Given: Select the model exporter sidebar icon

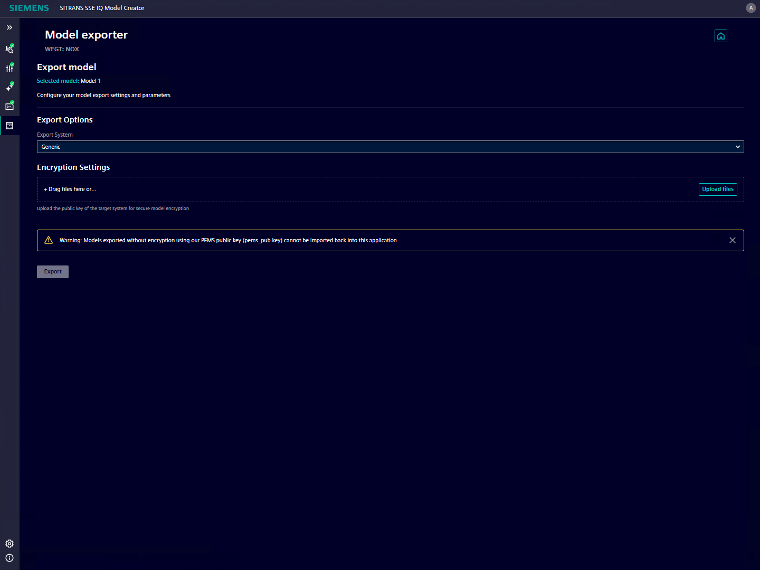Looking at the screenshot, I should (x=9, y=126).
